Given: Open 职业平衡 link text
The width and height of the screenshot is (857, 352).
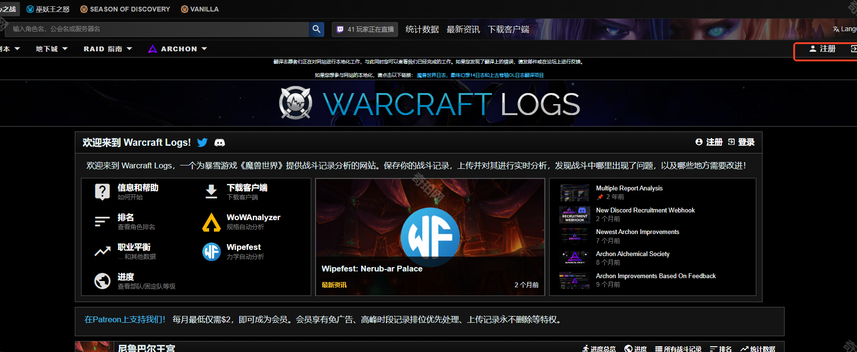Looking at the screenshot, I should coord(134,247).
